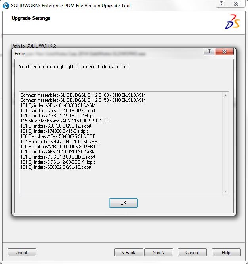Select AXR-150-00006.SLDPRT entry
This screenshot has height=264, width=248.
coord(58,147)
